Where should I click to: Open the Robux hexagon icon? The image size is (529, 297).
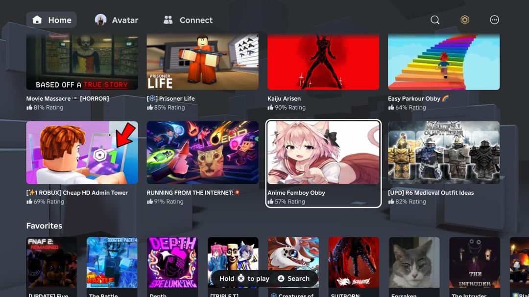[465, 20]
